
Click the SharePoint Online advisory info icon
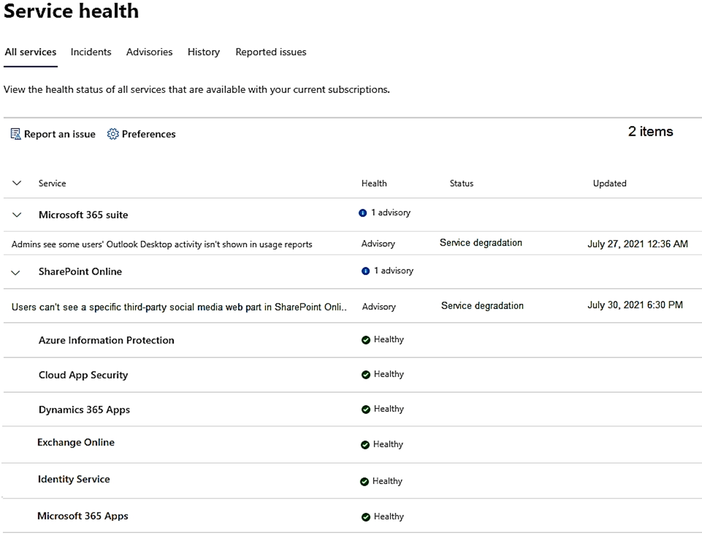[x=365, y=270]
